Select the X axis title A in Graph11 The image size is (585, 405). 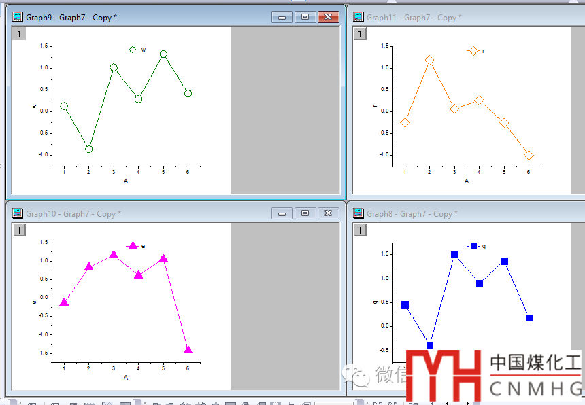467,181
